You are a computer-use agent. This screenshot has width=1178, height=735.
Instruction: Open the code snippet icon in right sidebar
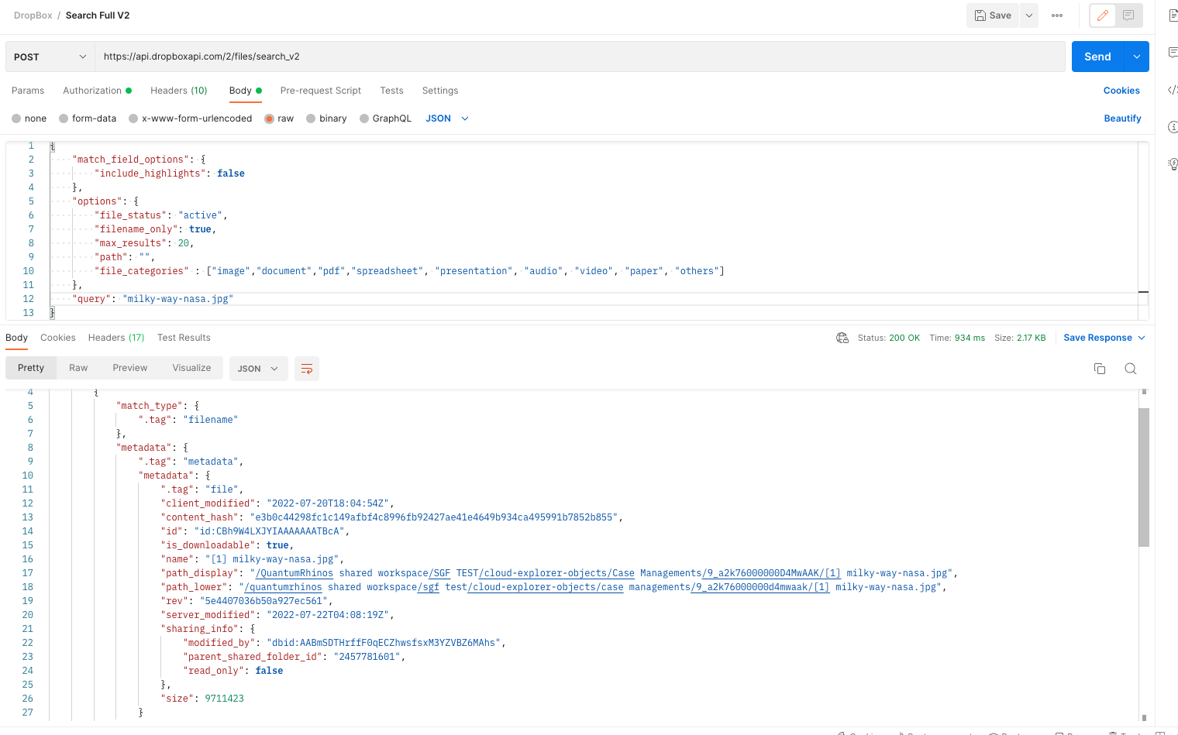[1173, 90]
